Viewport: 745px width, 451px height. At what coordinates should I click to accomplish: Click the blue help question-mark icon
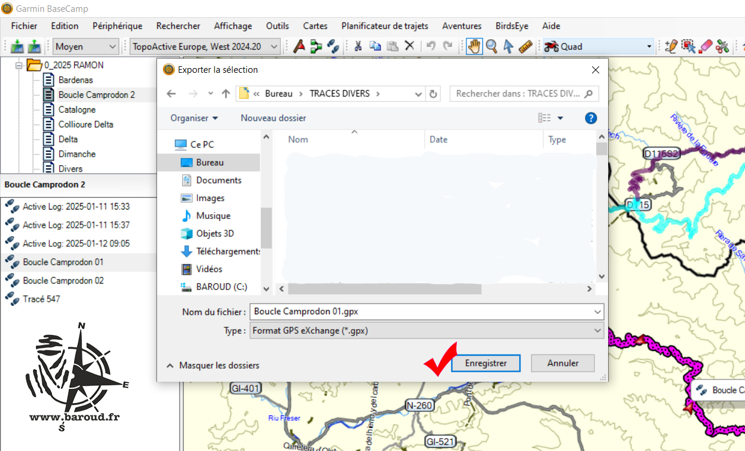(x=591, y=118)
